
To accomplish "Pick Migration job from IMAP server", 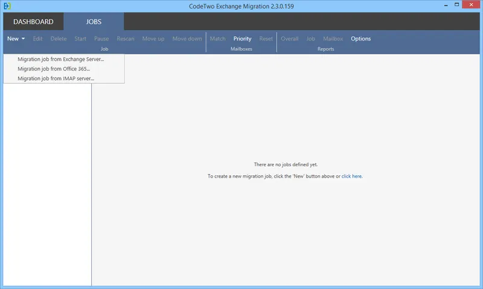I will coord(56,78).
